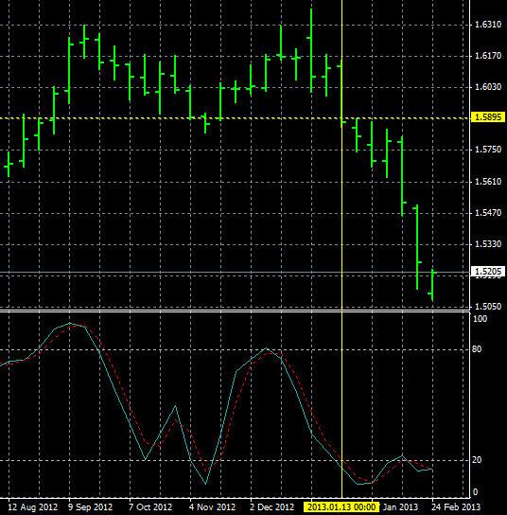Click the 1.6170 price axis value
The height and width of the screenshot is (515, 507).
pyautogui.click(x=488, y=56)
